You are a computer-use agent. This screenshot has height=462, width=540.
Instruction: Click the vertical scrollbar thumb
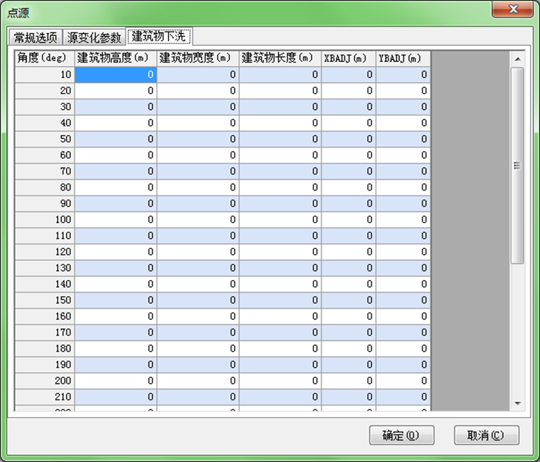(x=517, y=165)
